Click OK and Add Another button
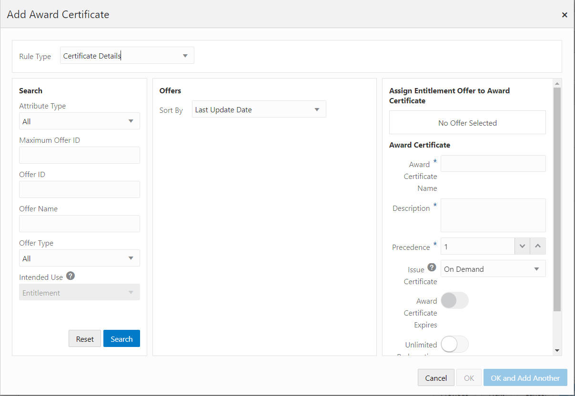Image resolution: width=575 pixels, height=396 pixels. pyautogui.click(x=525, y=378)
